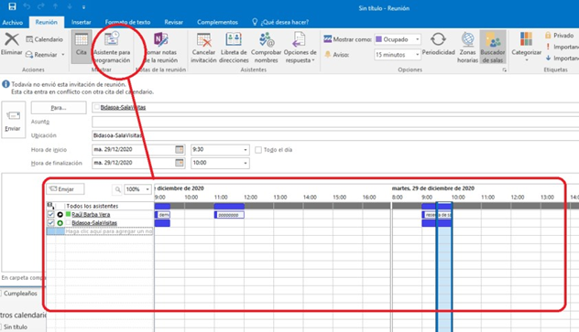Image resolution: width=579 pixels, height=332 pixels.
Task: Click the 11:00 busy block of Raúl
Action: click(x=229, y=215)
